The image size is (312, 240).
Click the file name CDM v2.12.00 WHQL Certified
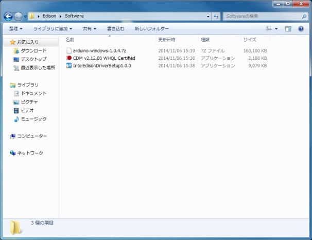(104, 58)
